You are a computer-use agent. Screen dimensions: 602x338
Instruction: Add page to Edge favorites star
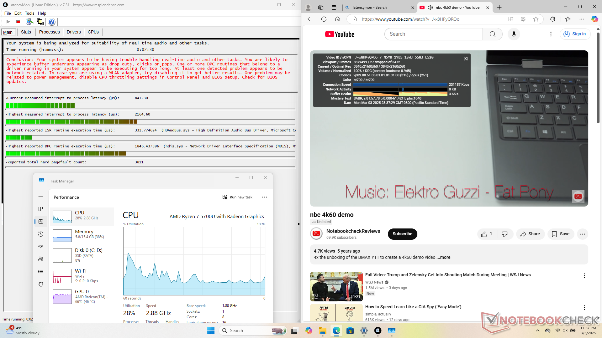coord(536,19)
